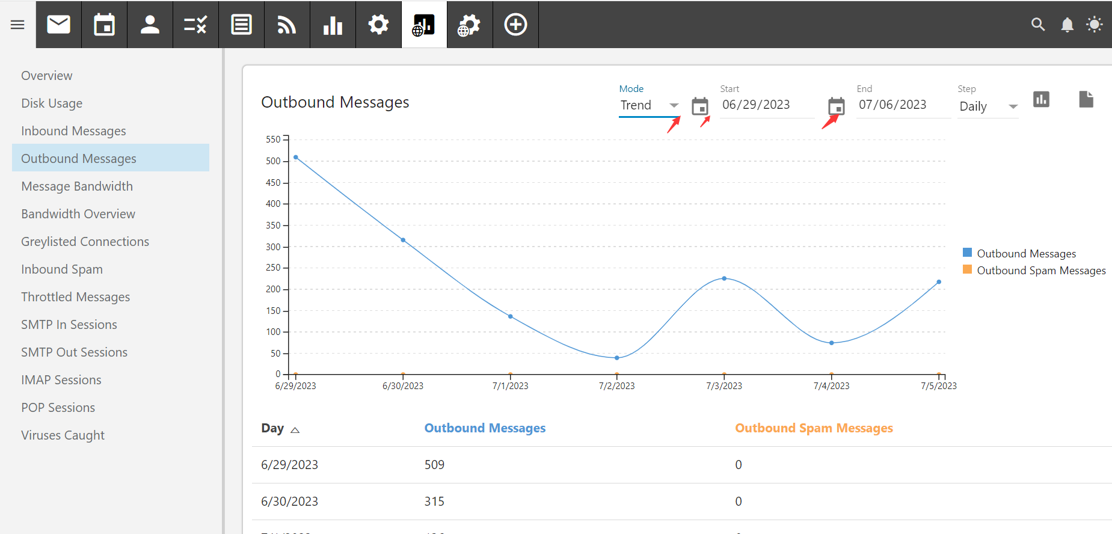Toggle Outbound Spam Messages legend series
The image size is (1112, 534).
coord(1040,271)
